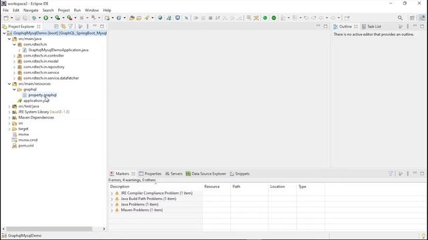
Task: Click the Coverage launch icon
Action: tap(58, 18)
